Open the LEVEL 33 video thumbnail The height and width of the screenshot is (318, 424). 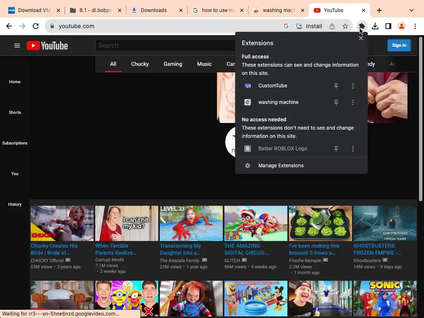coord(191,223)
